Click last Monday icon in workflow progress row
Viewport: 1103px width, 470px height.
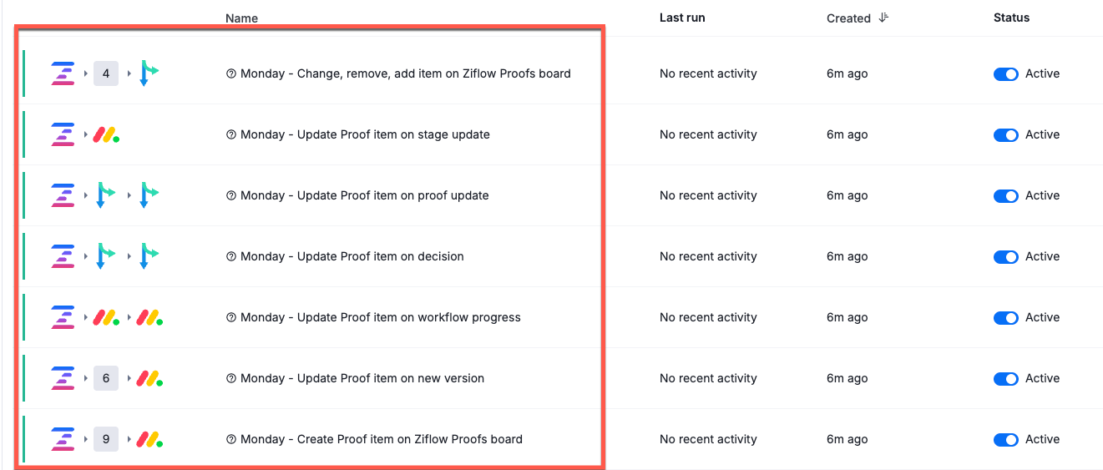(x=149, y=317)
